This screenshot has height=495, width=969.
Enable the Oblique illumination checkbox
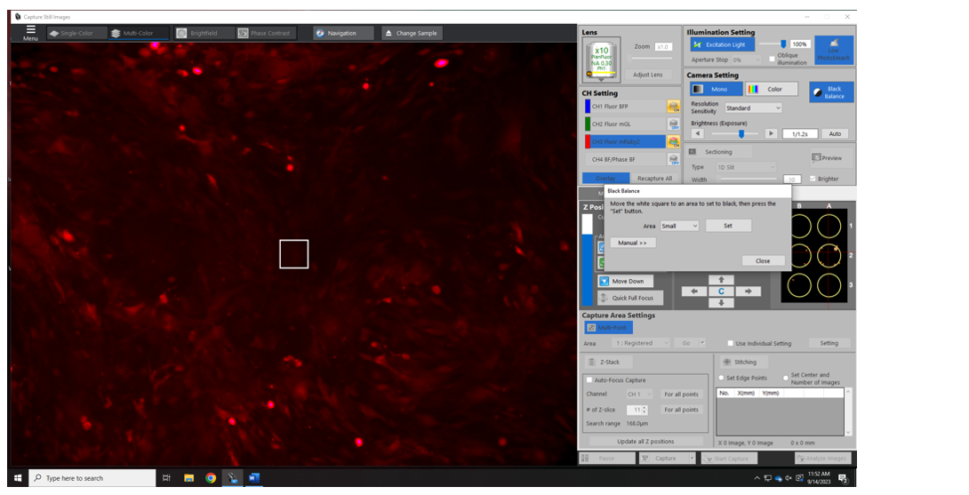[772, 60]
